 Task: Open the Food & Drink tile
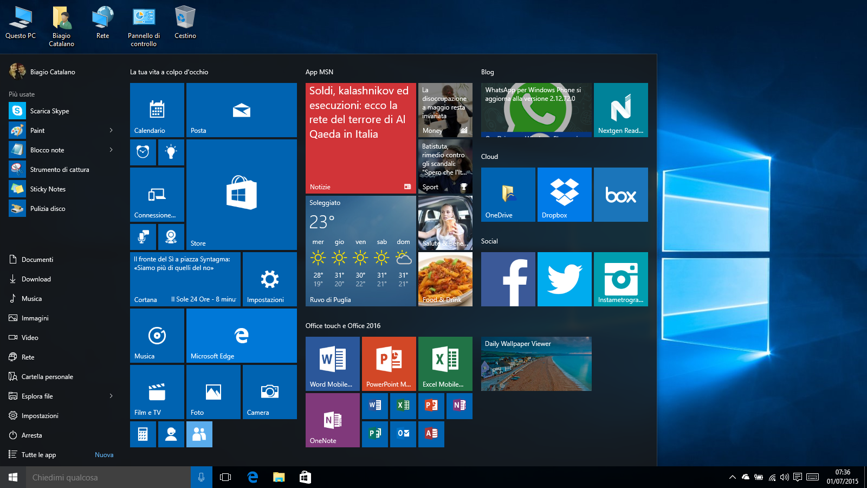pyautogui.click(x=445, y=279)
